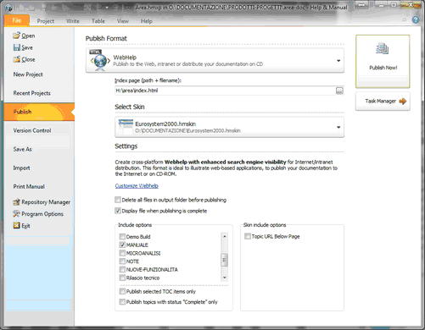The width and height of the screenshot is (425, 330).
Task: Switch to the View ribbon tab
Action: [x=123, y=21]
